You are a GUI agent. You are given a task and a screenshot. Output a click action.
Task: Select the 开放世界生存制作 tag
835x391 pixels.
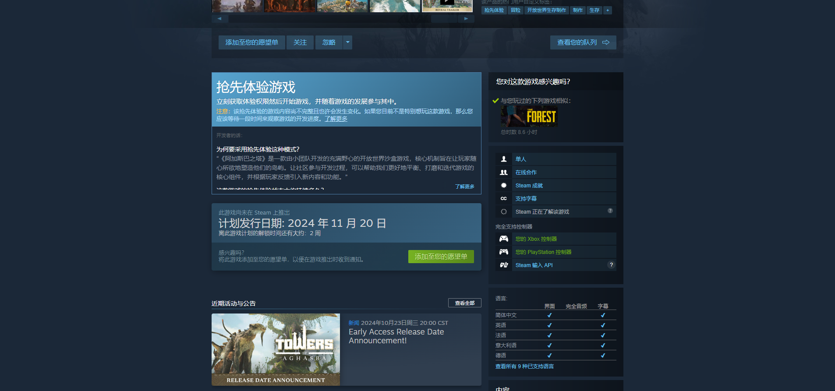coord(546,10)
